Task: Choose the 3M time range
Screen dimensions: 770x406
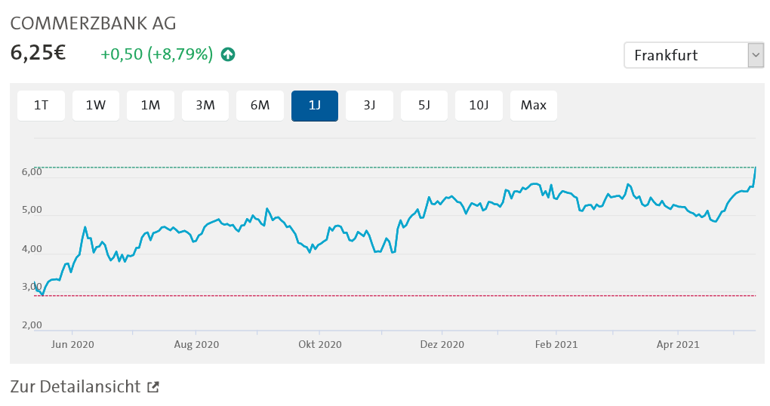Action: point(205,106)
